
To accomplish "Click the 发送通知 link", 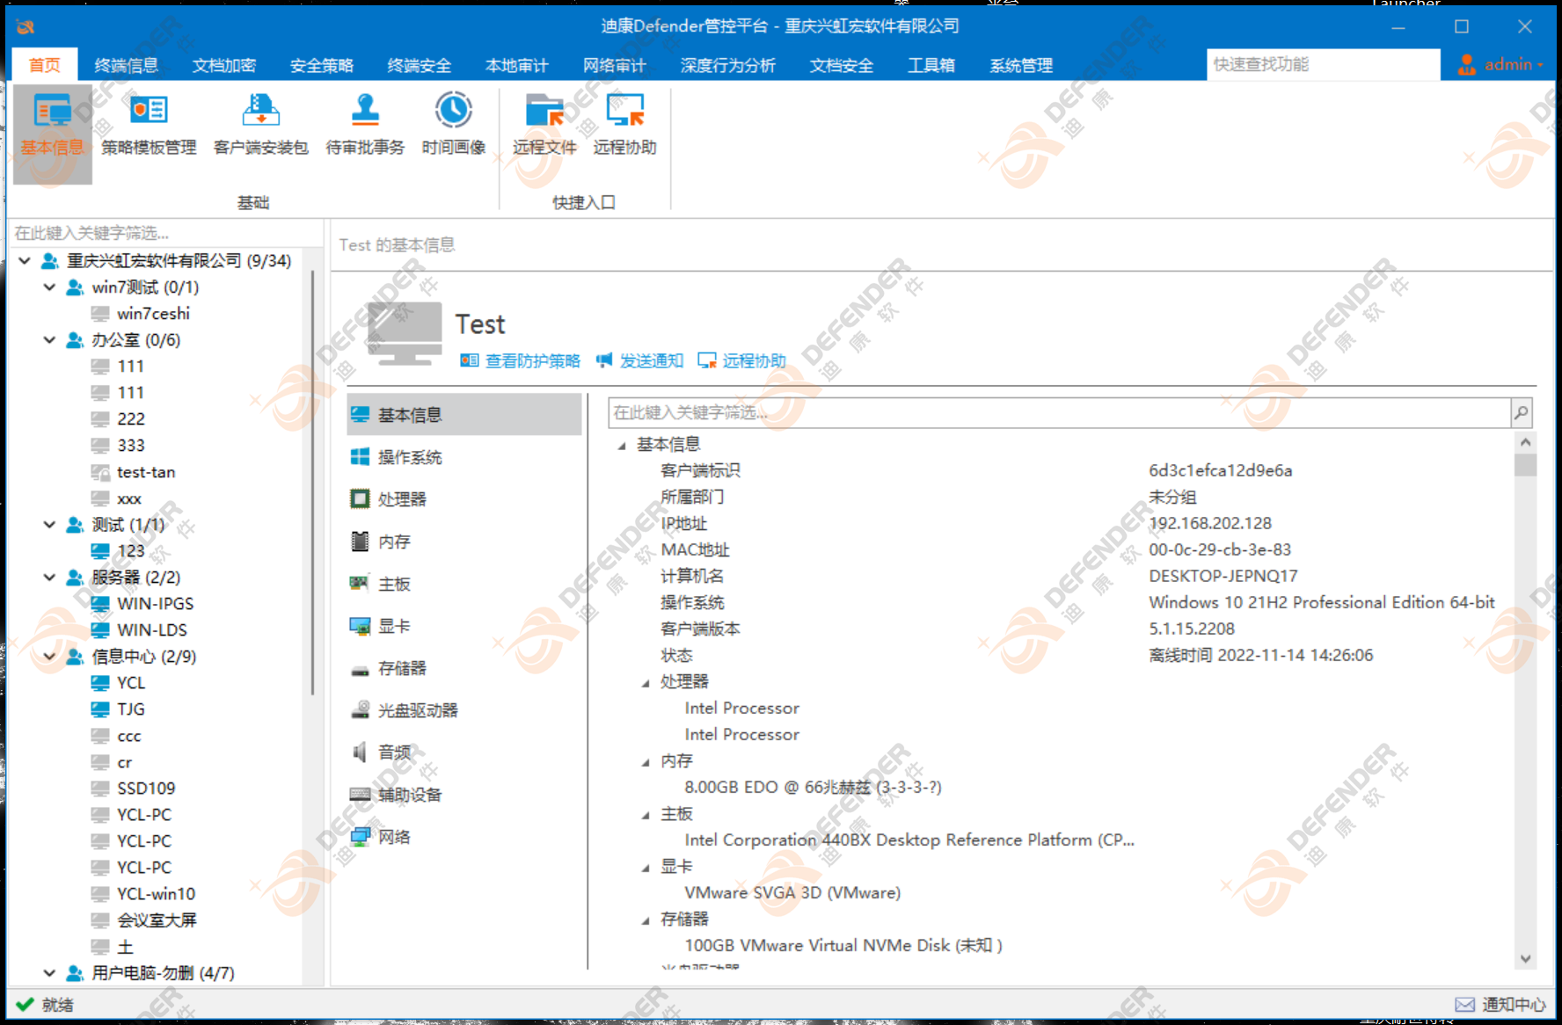I will pos(651,360).
